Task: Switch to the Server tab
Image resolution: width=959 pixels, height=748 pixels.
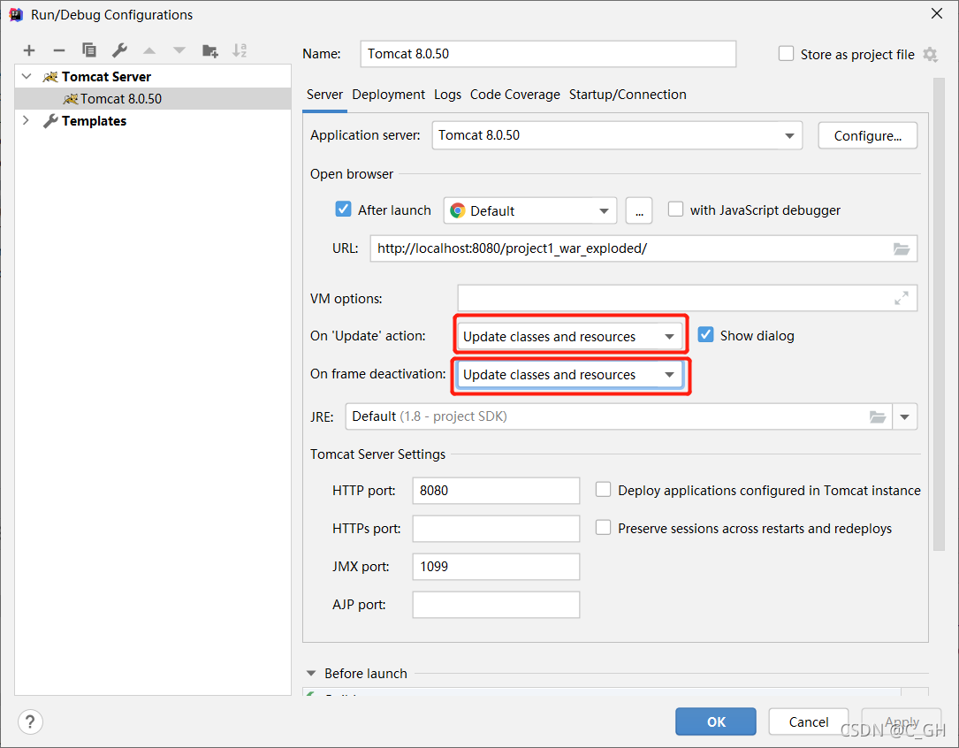Action: coord(324,95)
